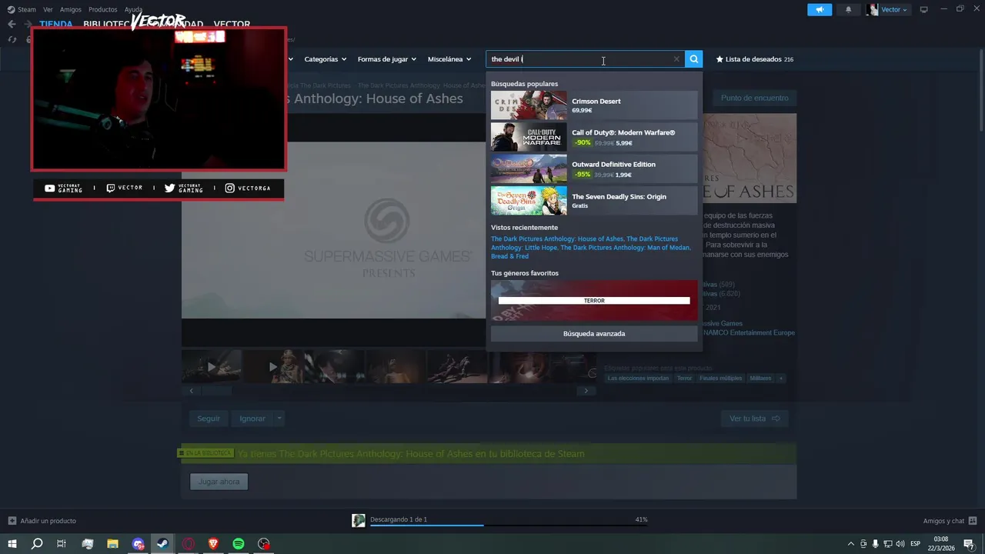Expand the Formas de jugar dropdown
Image resolution: width=985 pixels, height=554 pixels.
click(x=386, y=59)
